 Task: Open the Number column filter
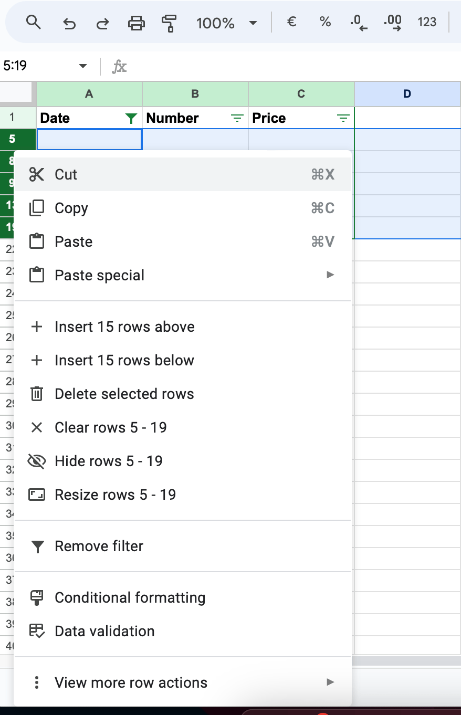pos(237,118)
